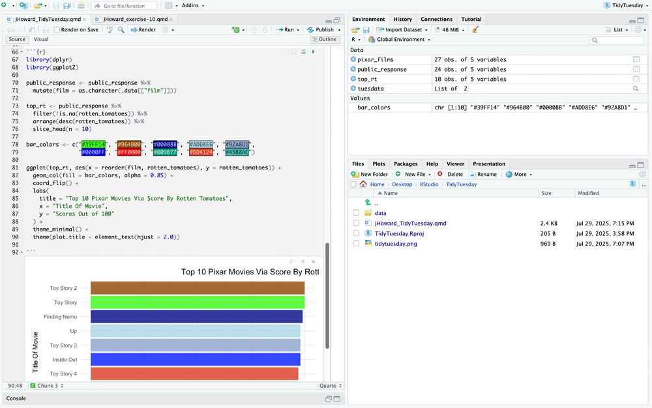The width and height of the screenshot is (652, 408).
Task: Switch editor to Source mode
Action: click(x=17, y=39)
